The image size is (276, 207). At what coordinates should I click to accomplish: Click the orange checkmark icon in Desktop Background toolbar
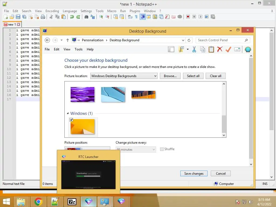(x=228, y=50)
